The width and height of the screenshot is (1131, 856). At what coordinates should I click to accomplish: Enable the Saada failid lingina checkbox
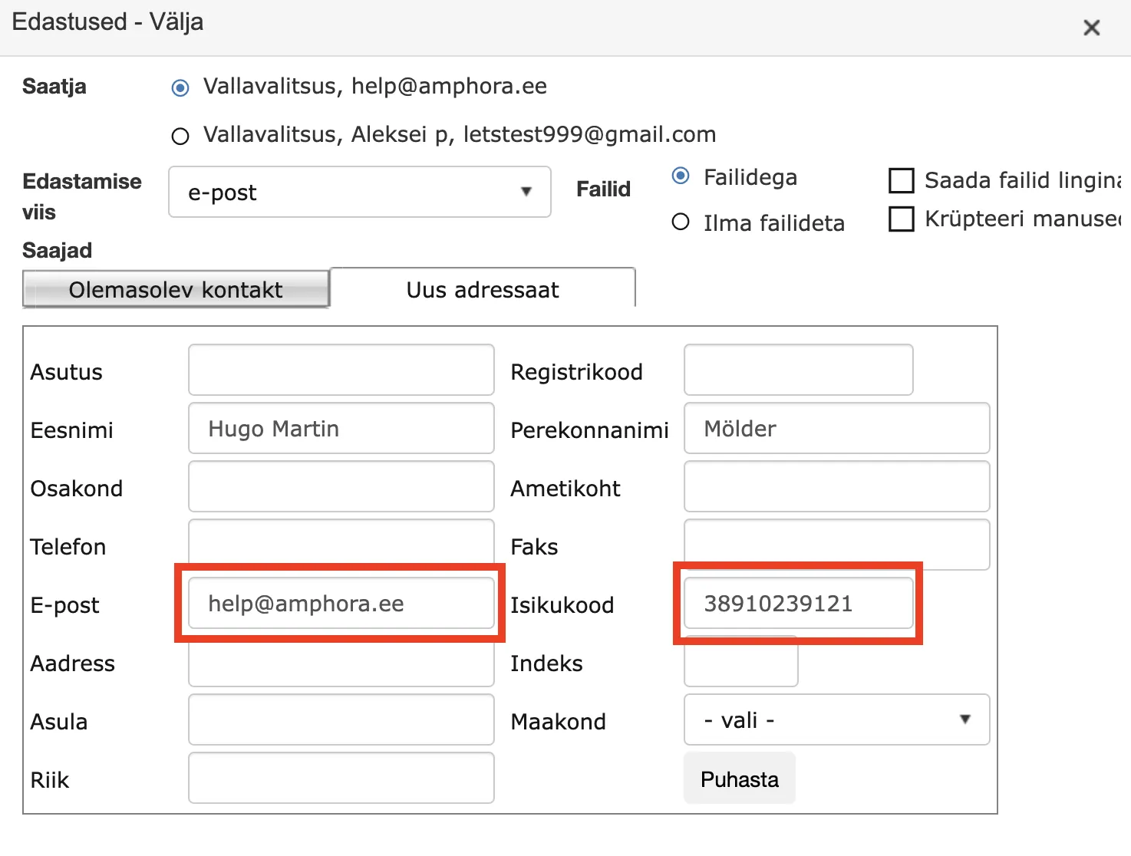[901, 180]
